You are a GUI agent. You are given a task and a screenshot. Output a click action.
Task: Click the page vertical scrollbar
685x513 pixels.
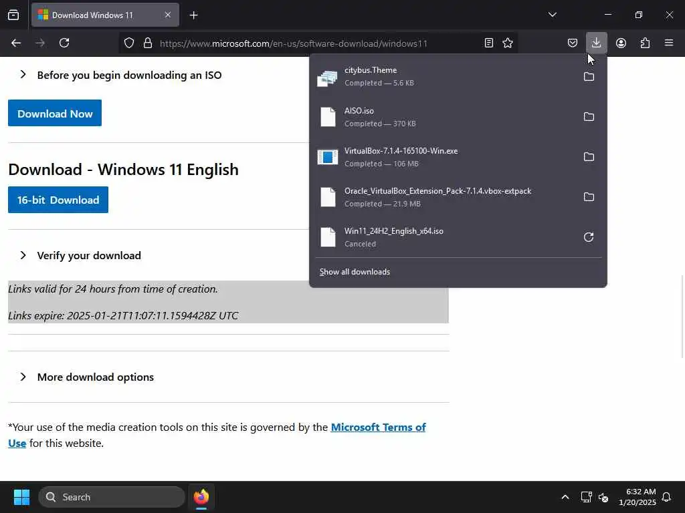pos(682,316)
